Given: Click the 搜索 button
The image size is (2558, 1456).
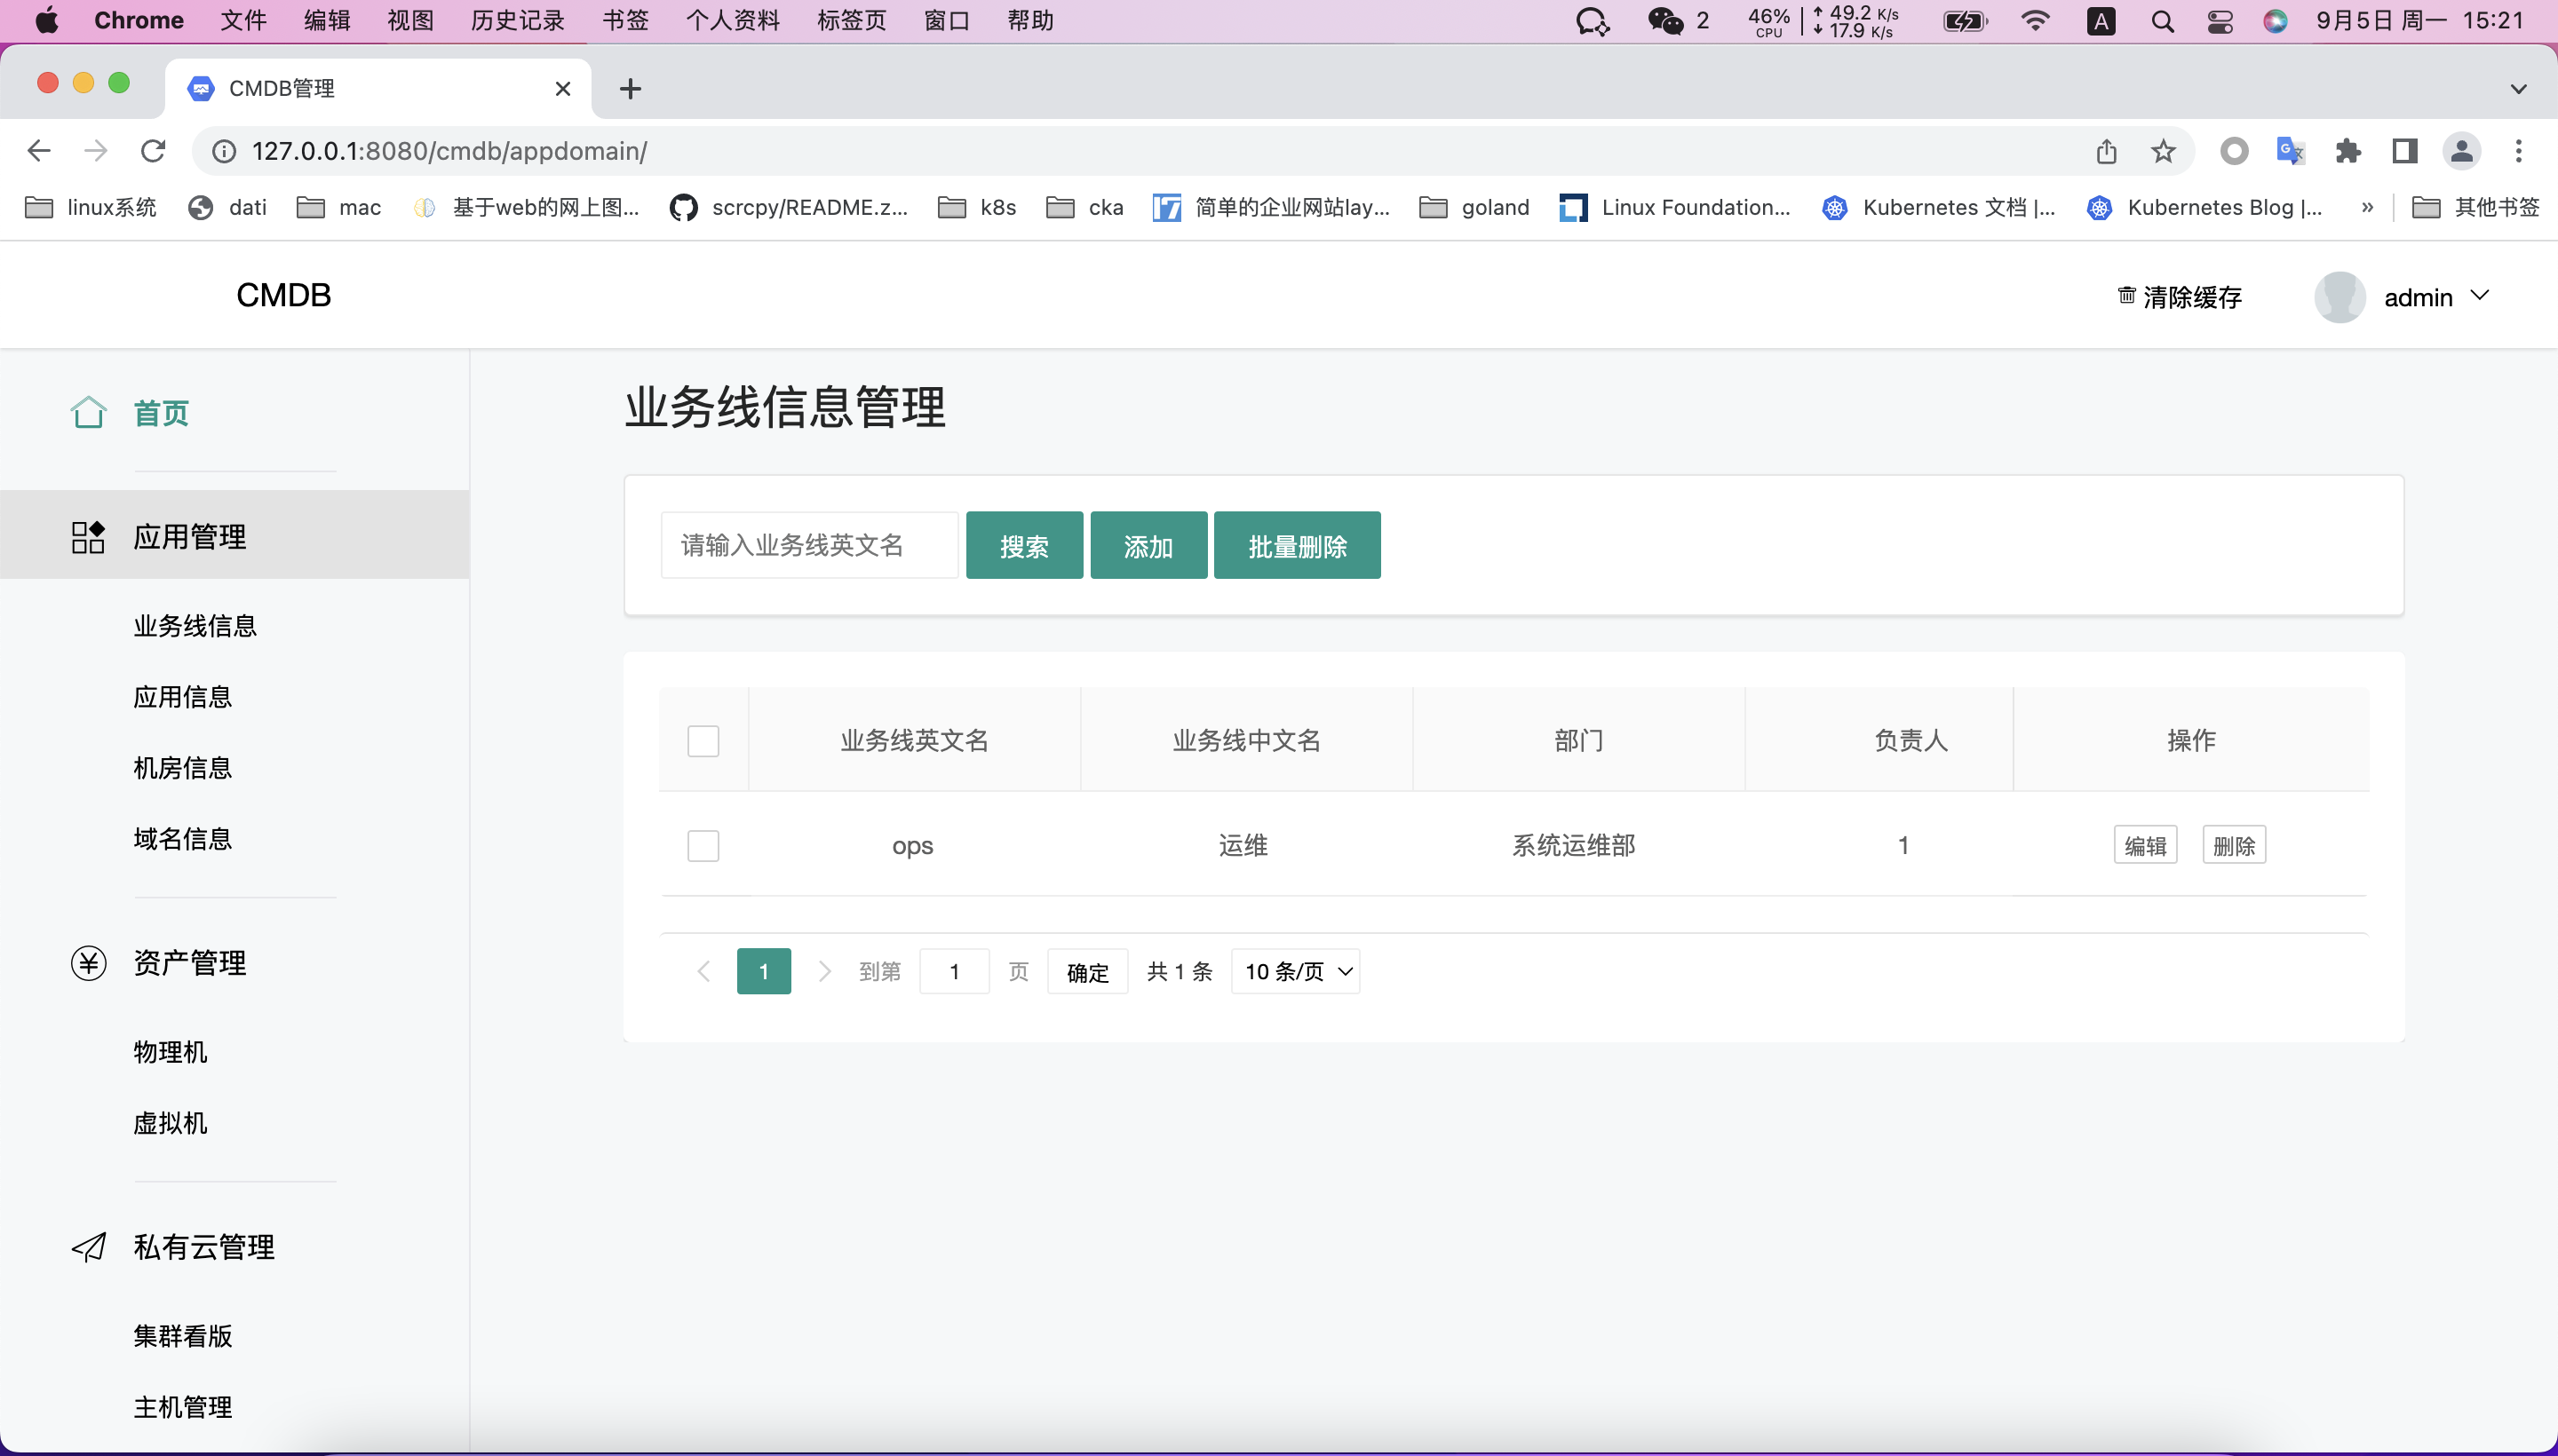Looking at the screenshot, I should [1024, 545].
